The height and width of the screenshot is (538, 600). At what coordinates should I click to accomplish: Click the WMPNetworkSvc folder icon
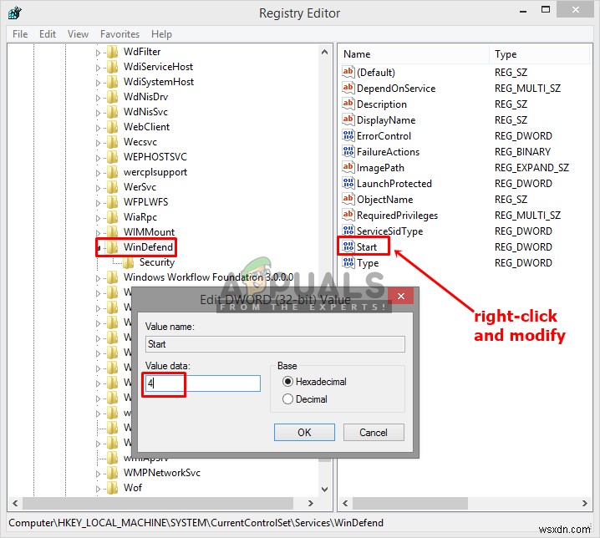(113, 473)
